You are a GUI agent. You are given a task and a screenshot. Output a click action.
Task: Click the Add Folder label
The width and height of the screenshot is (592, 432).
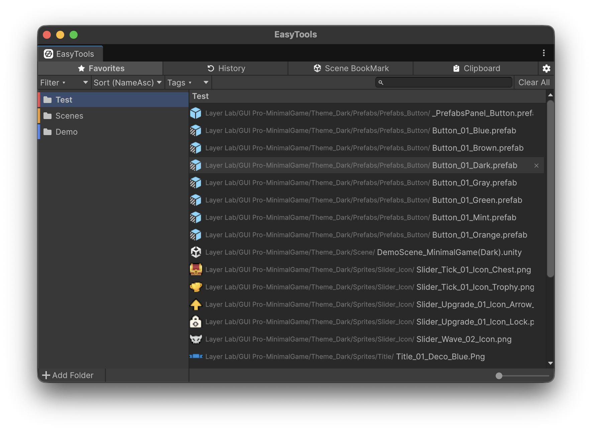[73, 375]
